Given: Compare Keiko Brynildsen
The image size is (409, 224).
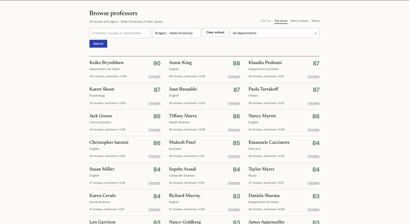Looking at the screenshot, I should coord(154,76).
